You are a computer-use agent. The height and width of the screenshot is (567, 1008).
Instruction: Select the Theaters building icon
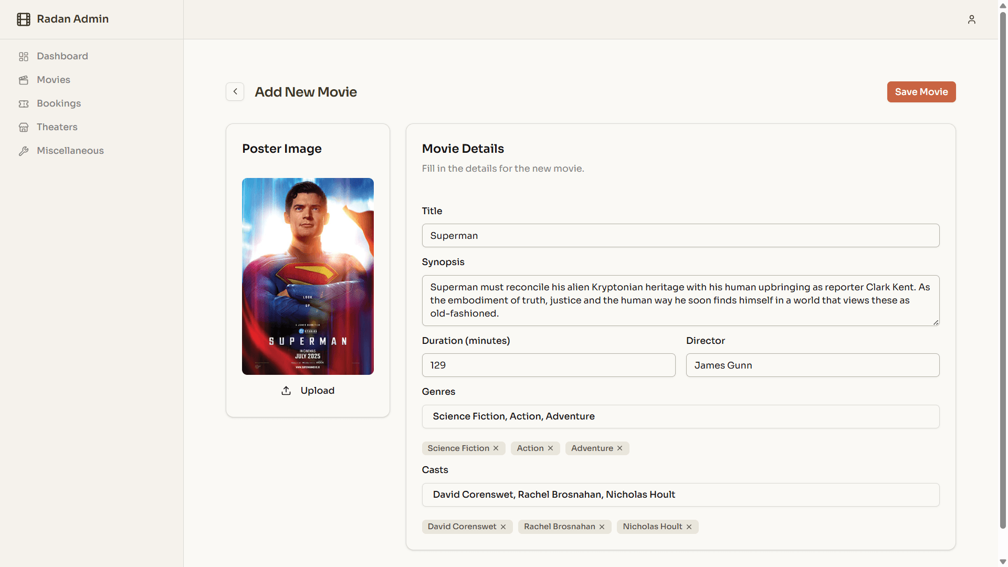24,127
